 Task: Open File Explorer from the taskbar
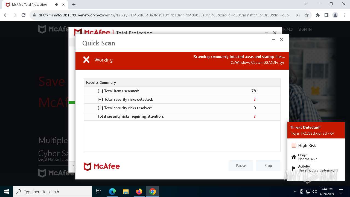click(126, 192)
